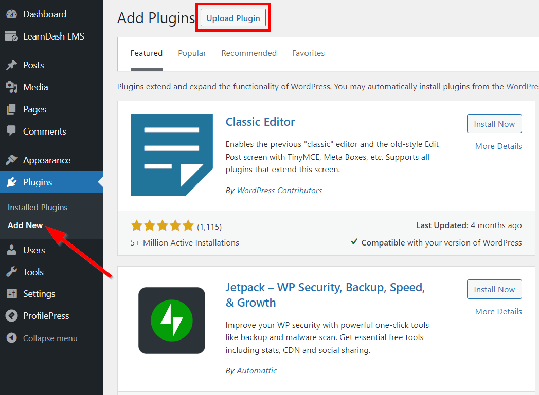Click Classic Editor five-star rating
539x395 pixels.
[162, 226]
